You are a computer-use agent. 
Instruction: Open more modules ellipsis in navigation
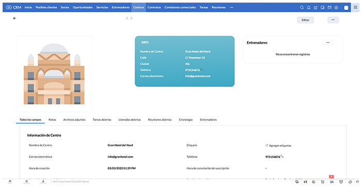click(x=232, y=7)
